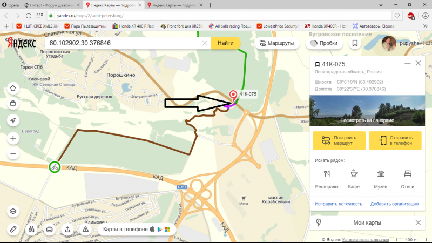The image size is (432, 243).
Task: Open the adblock extension icon
Action: pos(411,16)
